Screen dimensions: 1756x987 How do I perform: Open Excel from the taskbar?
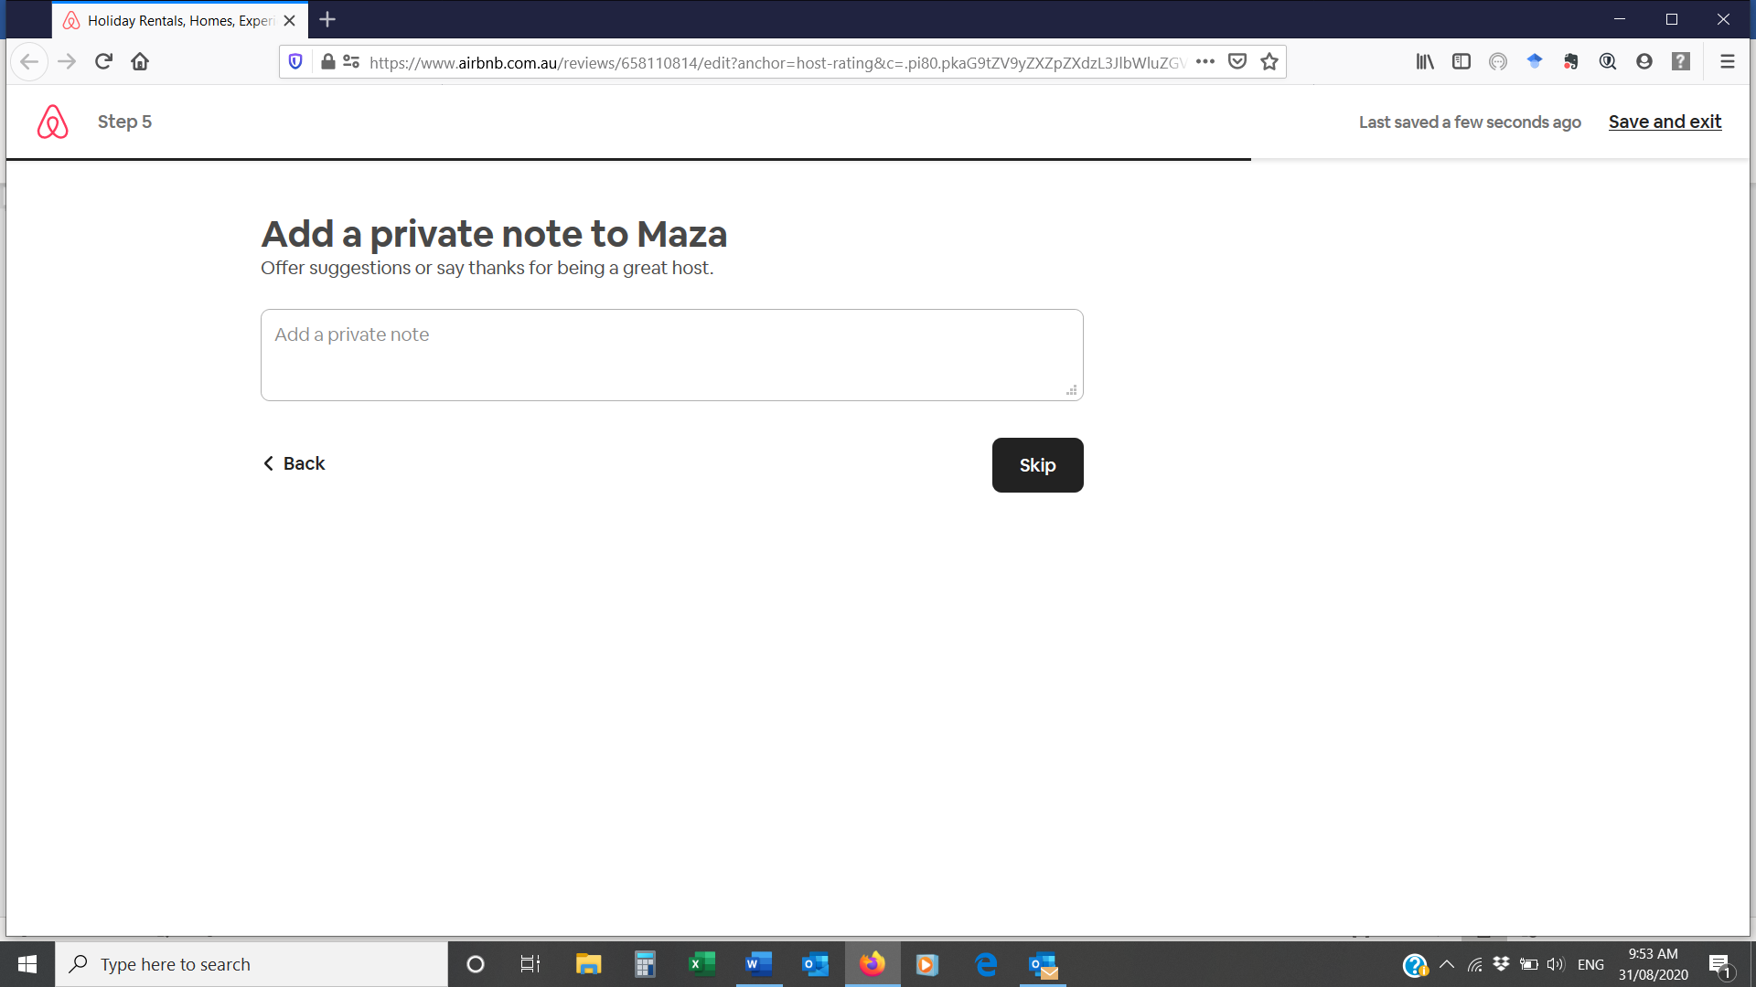[x=701, y=964]
